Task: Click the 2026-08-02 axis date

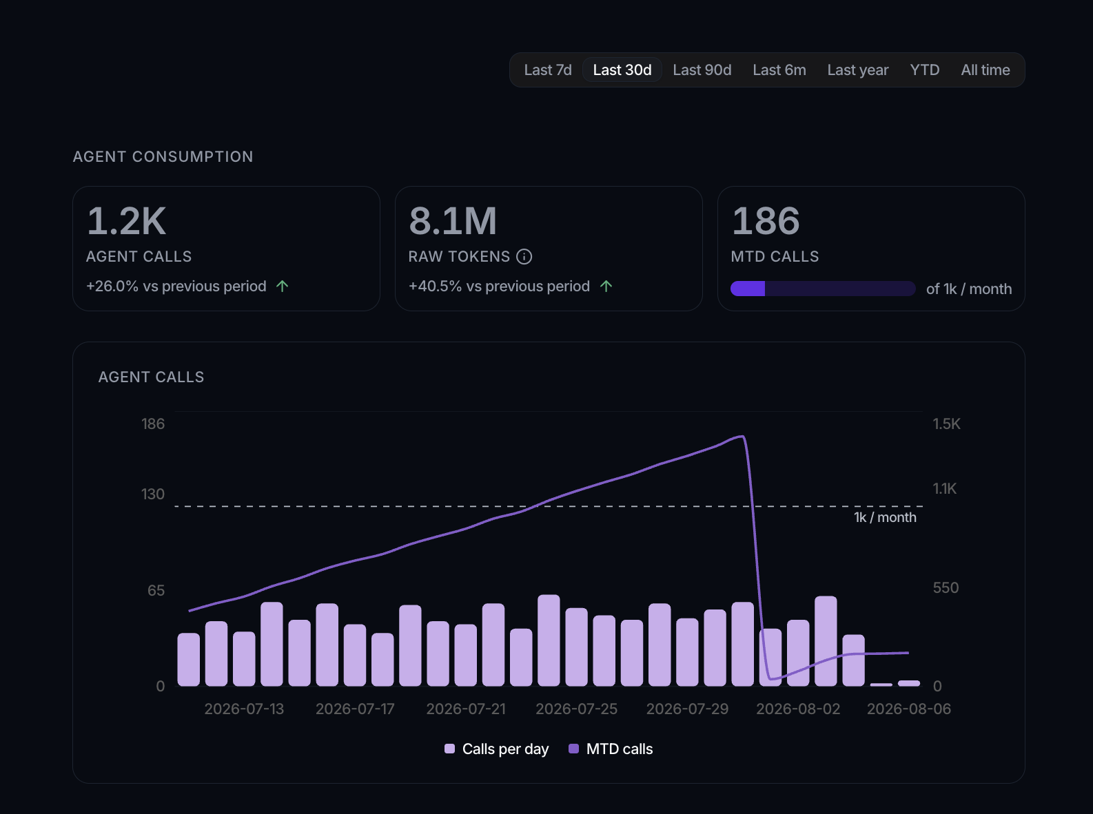Action: point(798,709)
